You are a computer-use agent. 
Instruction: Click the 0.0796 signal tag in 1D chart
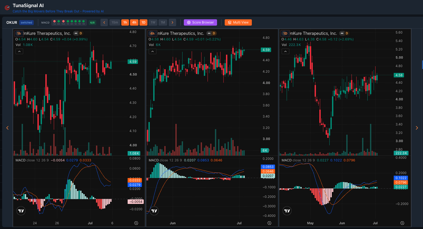[400, 183]
